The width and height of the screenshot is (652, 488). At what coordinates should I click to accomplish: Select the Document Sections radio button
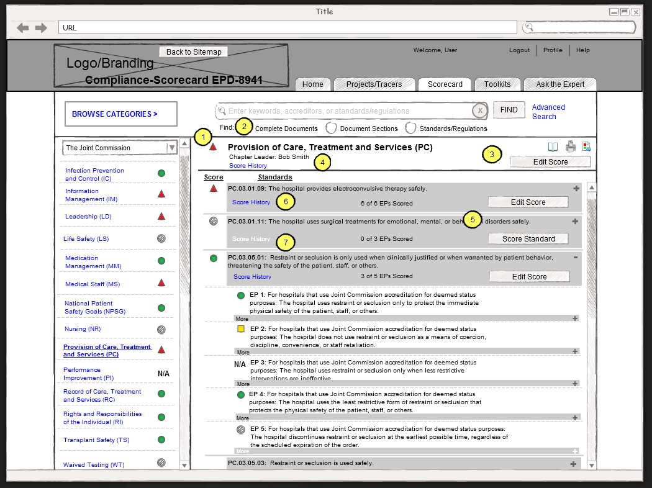(331, 128)
